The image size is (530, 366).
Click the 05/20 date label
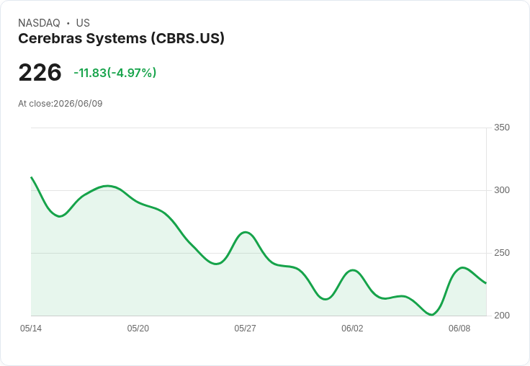[x=138, y=329]
